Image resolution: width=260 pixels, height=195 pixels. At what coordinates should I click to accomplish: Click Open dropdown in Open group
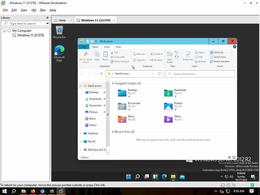pos(201,52)
